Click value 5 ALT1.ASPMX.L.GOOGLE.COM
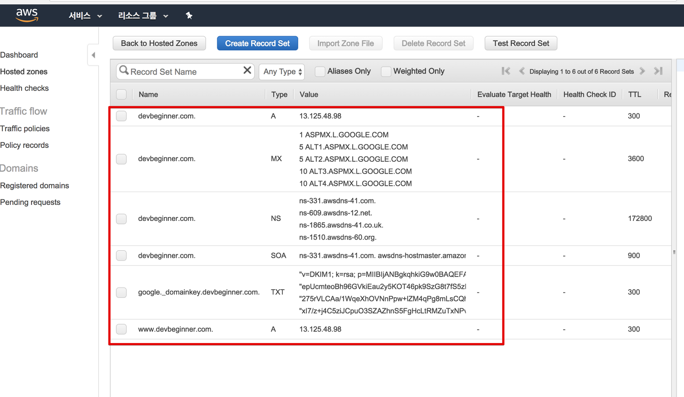 pyautogui.click(x=354, y=147)
